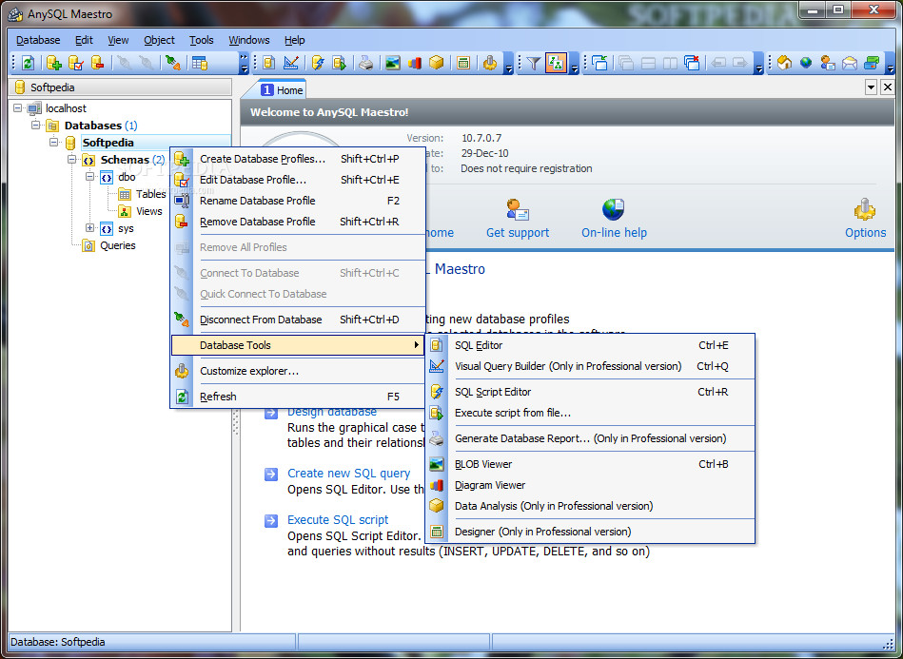Screen dimensions: 903x659
Task: Click the Get support link
Action: 517,233
